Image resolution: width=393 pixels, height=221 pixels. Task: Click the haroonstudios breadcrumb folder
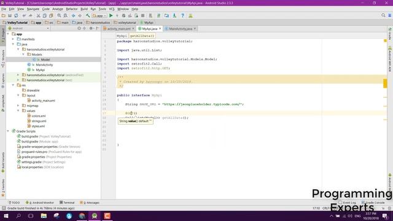coord(98,23)
